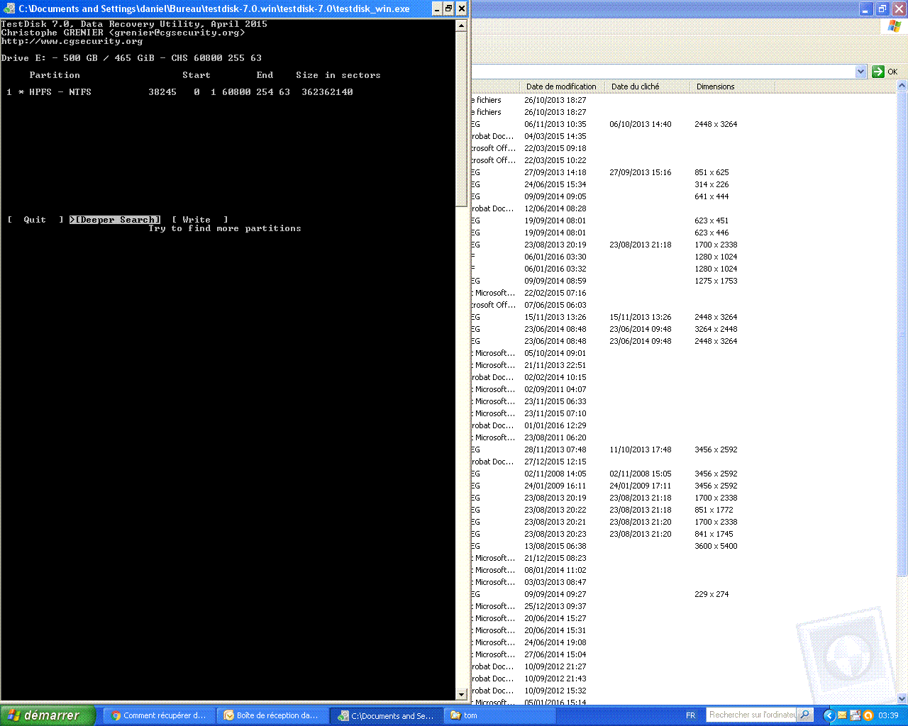Click the desktop search magnifier icon

click(x=804, y=715)
